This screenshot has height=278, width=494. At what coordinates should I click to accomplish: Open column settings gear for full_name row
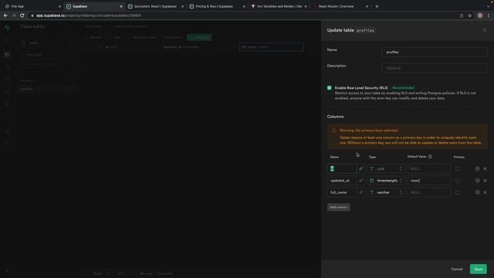tap(477, 192)
